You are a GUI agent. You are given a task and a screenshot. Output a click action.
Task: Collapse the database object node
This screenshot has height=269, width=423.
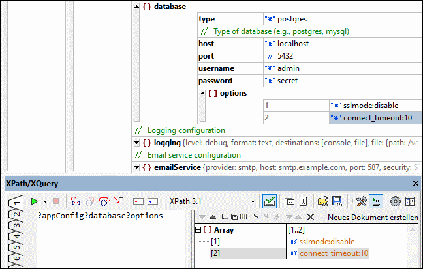point(137,7)
